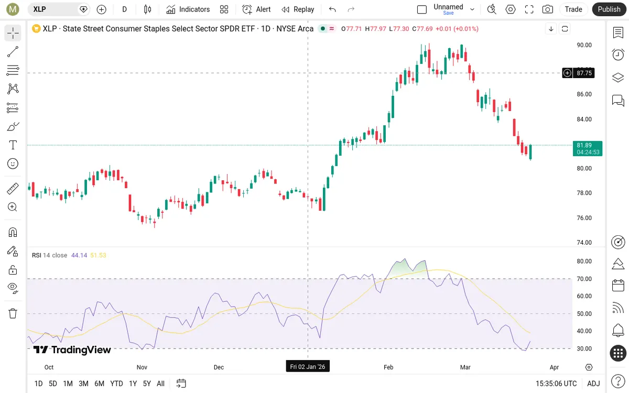Open the patterns drawing tools
Image resolution: width=629 pixels, height=393 pixels.
(13, 89)
